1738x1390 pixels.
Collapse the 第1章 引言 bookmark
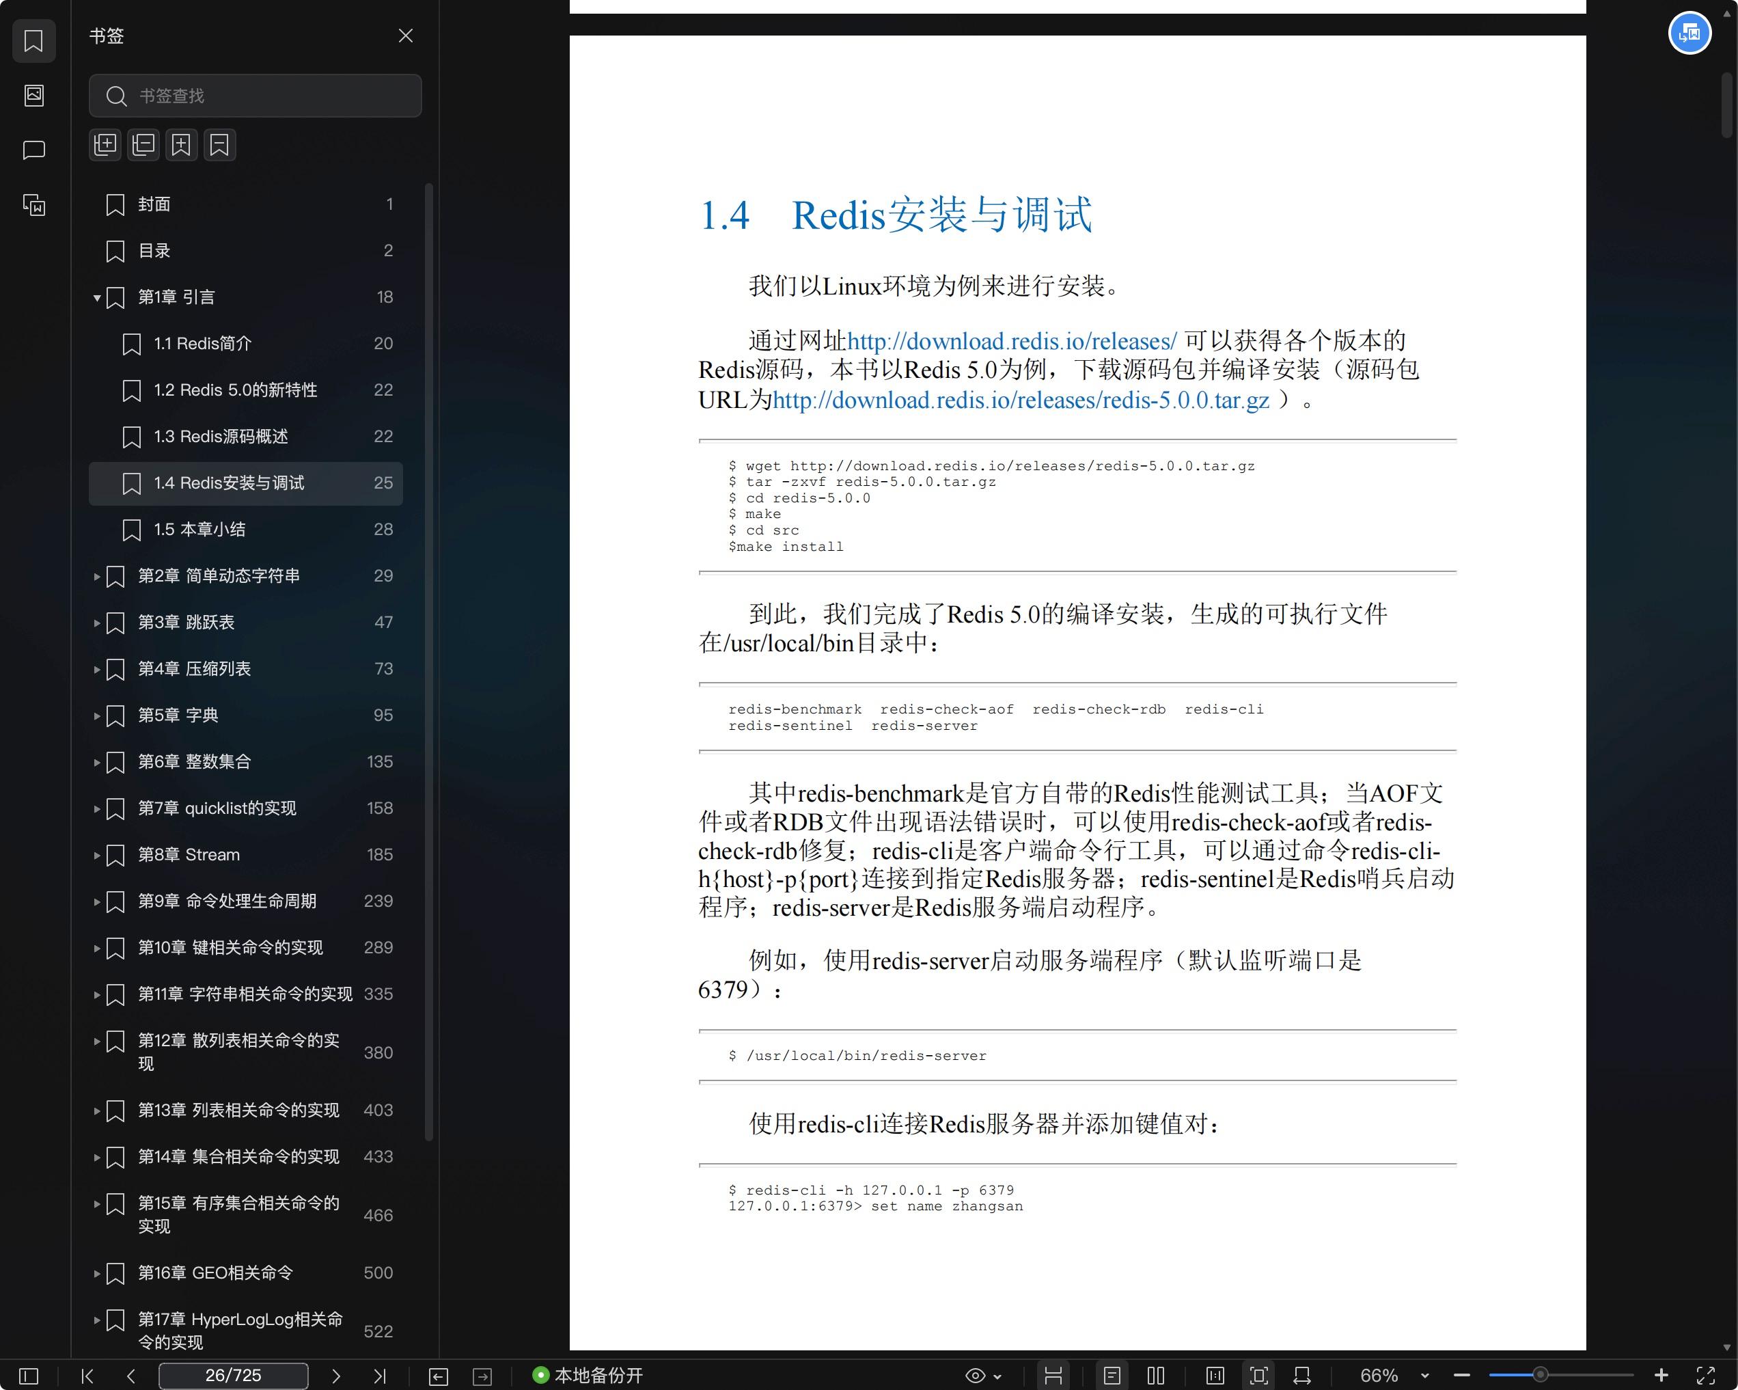[97, 297]
